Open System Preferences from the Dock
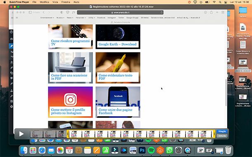 coord(178,150)
